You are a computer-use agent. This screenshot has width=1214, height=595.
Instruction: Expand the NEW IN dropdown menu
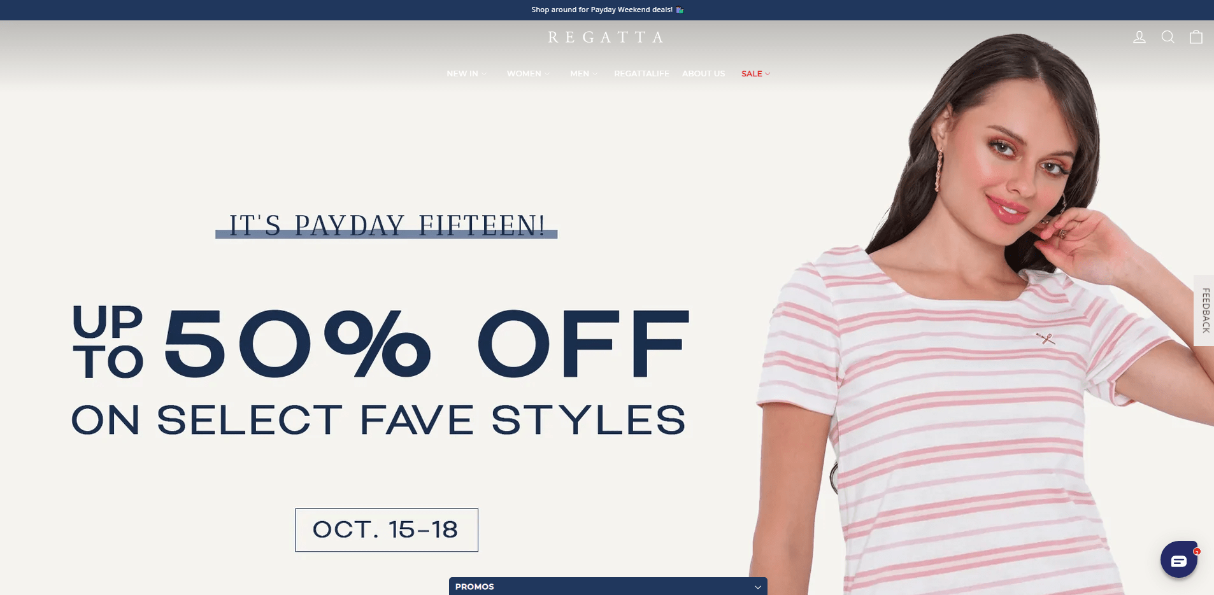466,74
